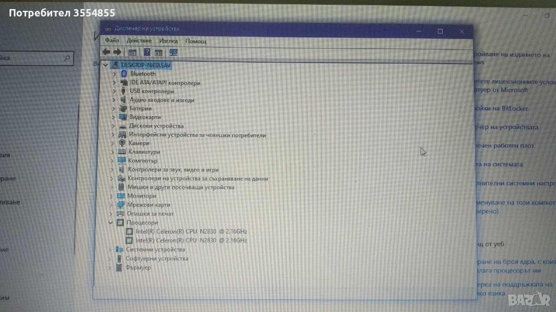Select the Опашки за печат label
This screenshot has width=556, height=312.
tap(150, 214)
